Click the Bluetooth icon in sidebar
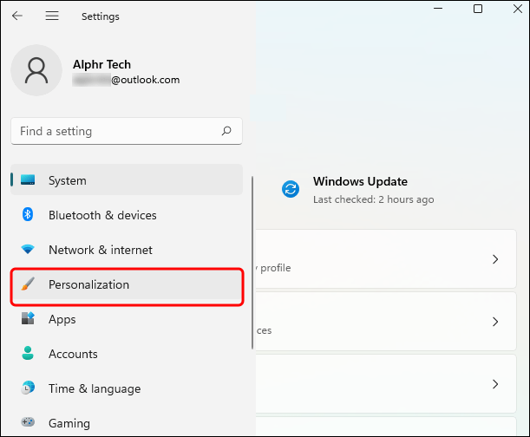Screen dimensions: 530x437 28,215
